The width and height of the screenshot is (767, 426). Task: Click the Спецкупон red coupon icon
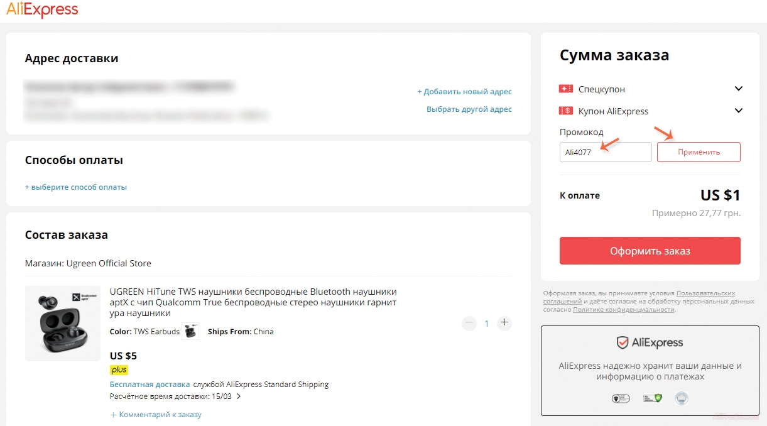565,89
